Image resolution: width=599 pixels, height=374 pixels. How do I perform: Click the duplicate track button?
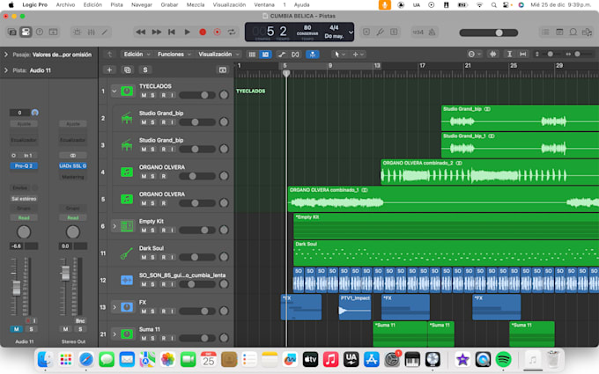click(127, 70)
